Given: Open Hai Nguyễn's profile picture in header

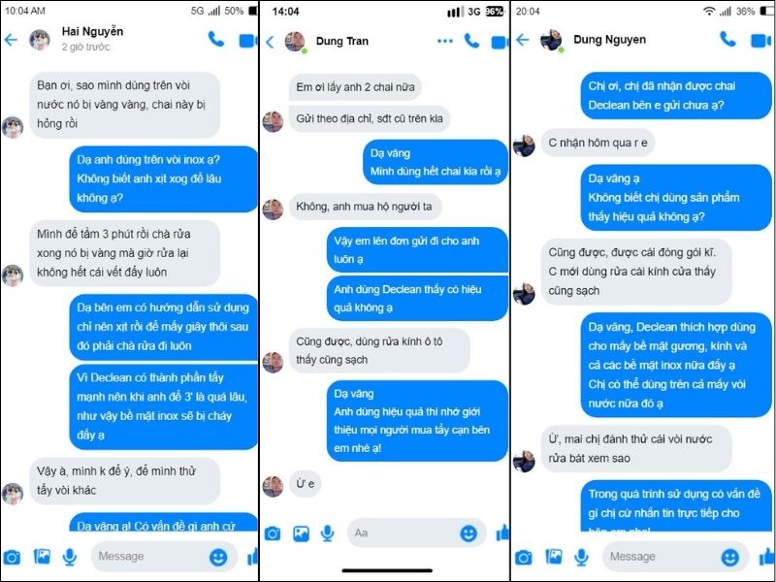Looking at the screenshot, I should 40,40.
